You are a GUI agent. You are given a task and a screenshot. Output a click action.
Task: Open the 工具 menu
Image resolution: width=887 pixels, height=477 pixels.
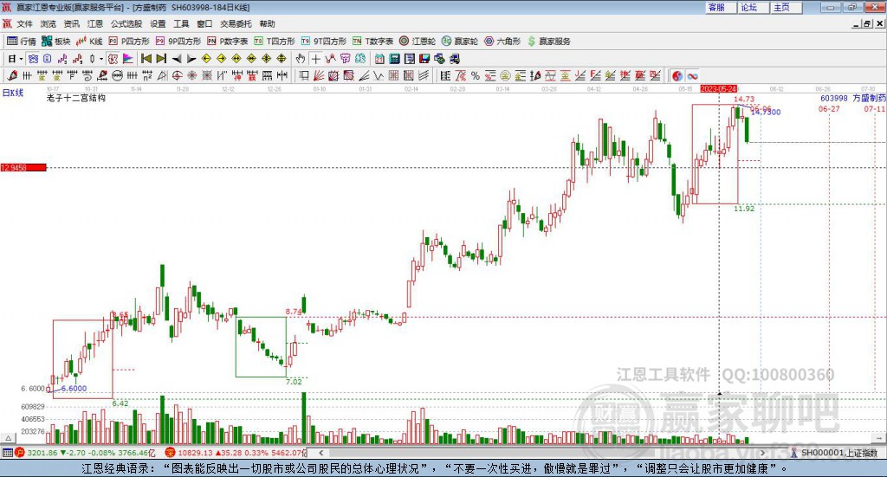tap(181, 23)
